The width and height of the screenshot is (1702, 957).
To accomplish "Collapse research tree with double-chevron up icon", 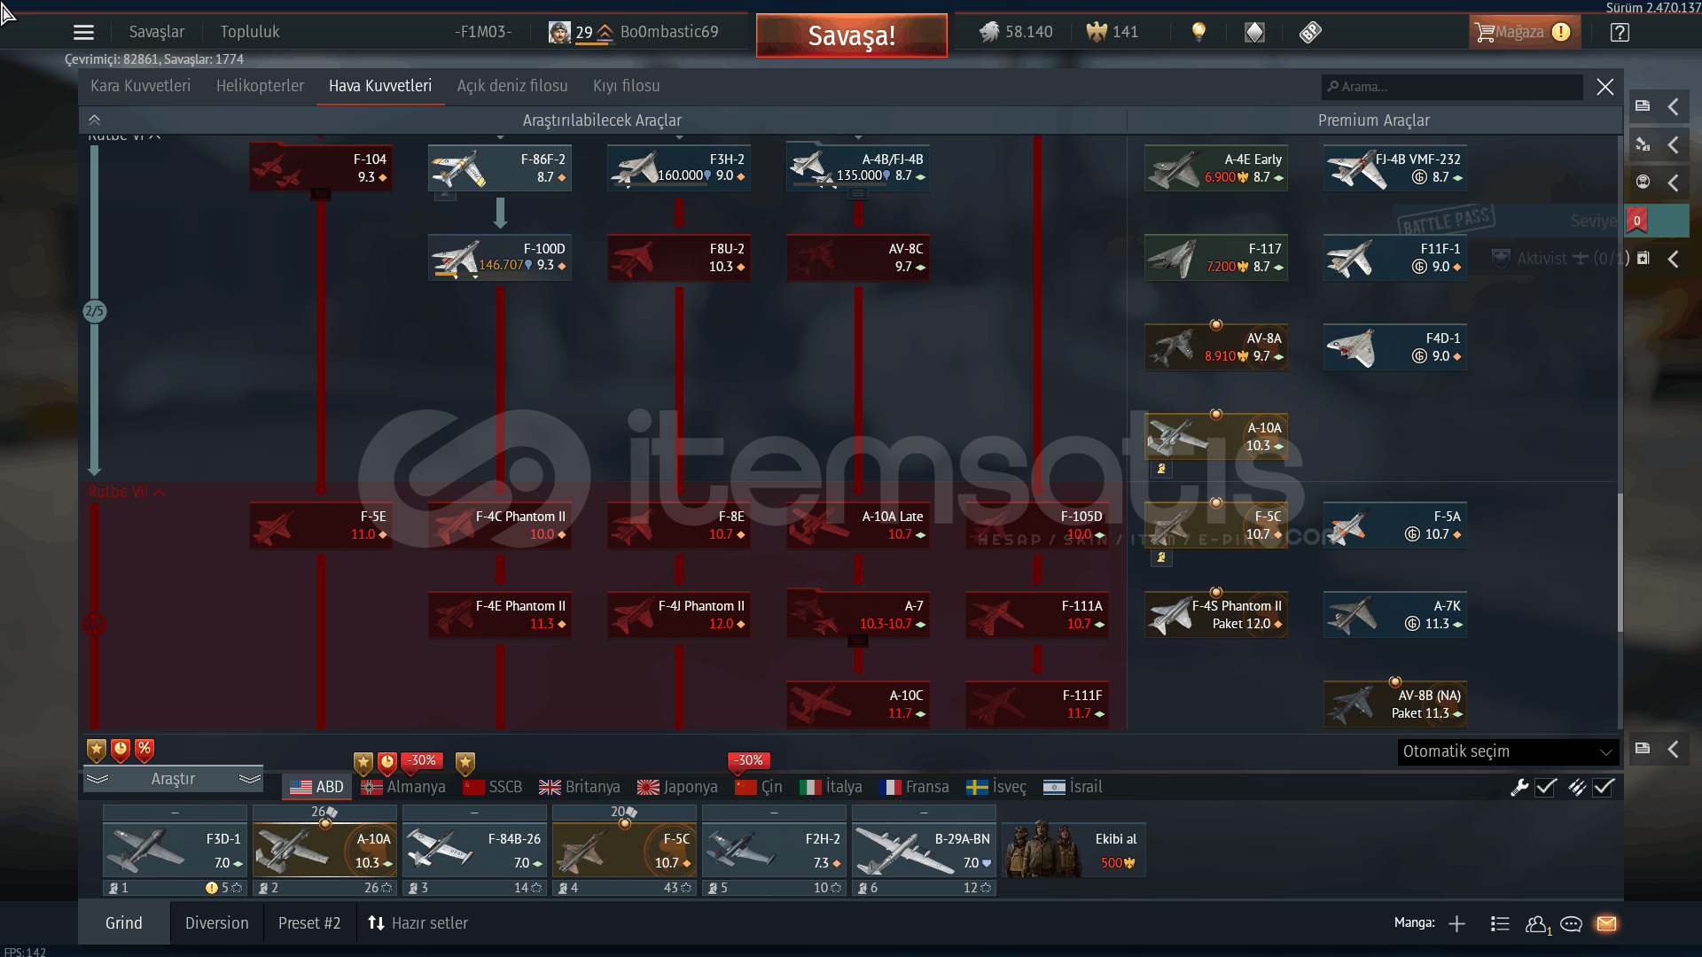I will pyautogui.click(x=95, y=121).
